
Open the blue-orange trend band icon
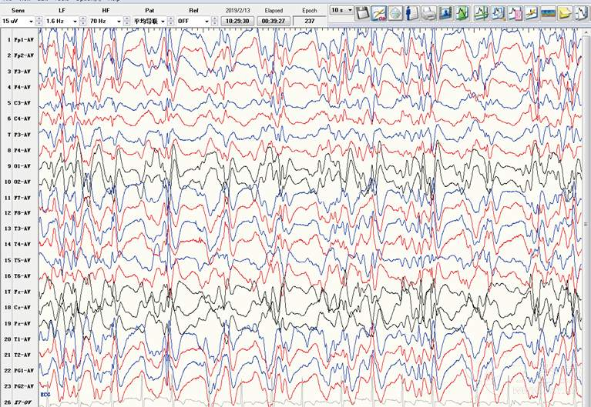click(x=548, y=13)
